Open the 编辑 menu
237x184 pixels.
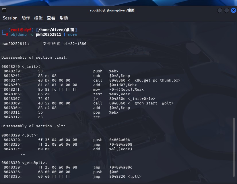(38, 18)
